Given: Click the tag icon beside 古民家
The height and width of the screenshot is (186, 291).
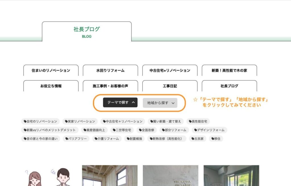Looking at the screenshot, I should 193,139.
